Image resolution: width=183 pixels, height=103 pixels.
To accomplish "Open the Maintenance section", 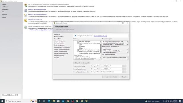I will click(x=5, y=9).
